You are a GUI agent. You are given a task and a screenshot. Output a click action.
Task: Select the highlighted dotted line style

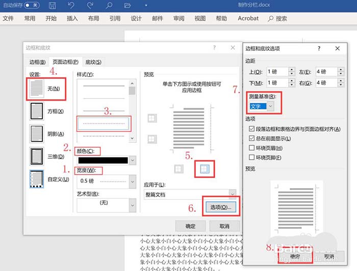click(x=104, y=124)
